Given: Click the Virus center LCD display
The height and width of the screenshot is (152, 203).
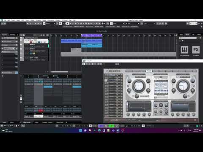Looking at the screenshot, I should pyautogui.click(x=161, y=87).
